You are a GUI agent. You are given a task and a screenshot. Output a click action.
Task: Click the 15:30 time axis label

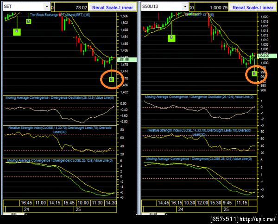click(x=215, y=203)
